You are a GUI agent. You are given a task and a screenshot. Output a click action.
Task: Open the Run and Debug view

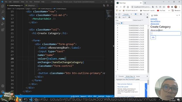click(x=3, y=24)
